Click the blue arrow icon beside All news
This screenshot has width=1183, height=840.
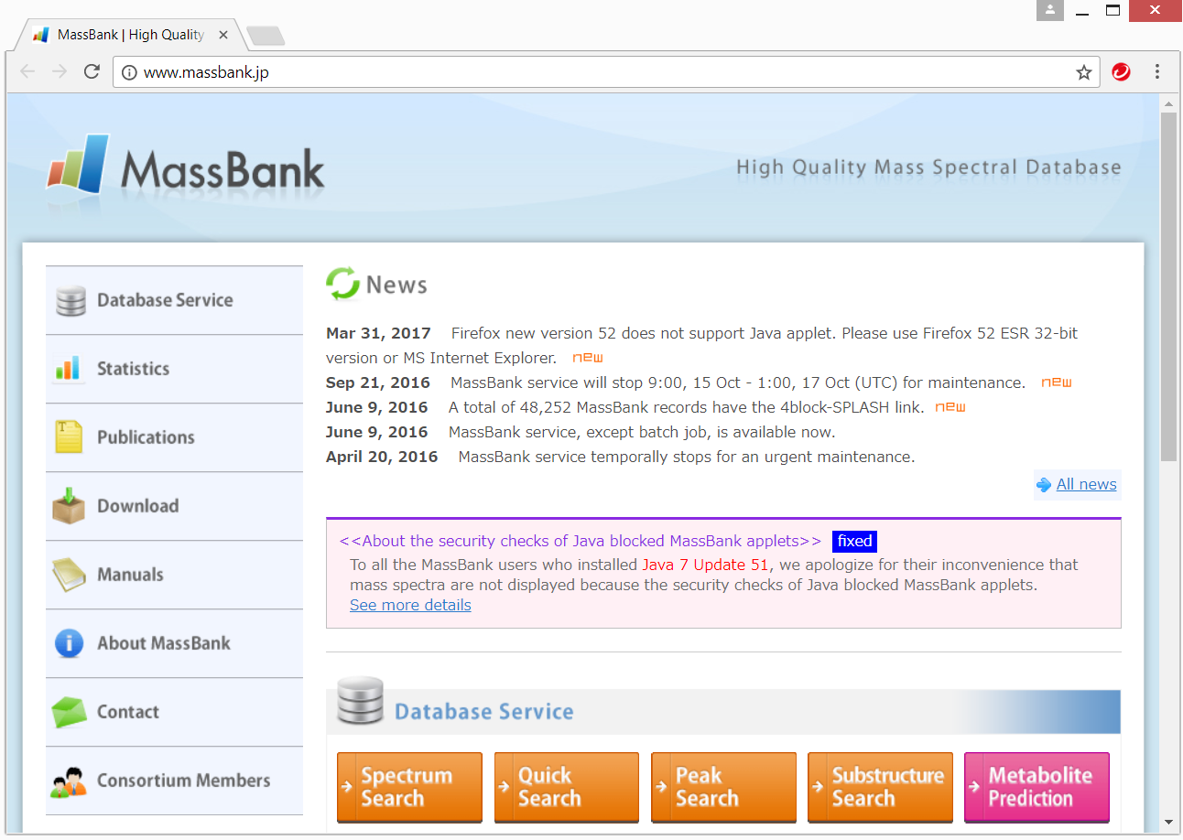tap(1044, 485)
